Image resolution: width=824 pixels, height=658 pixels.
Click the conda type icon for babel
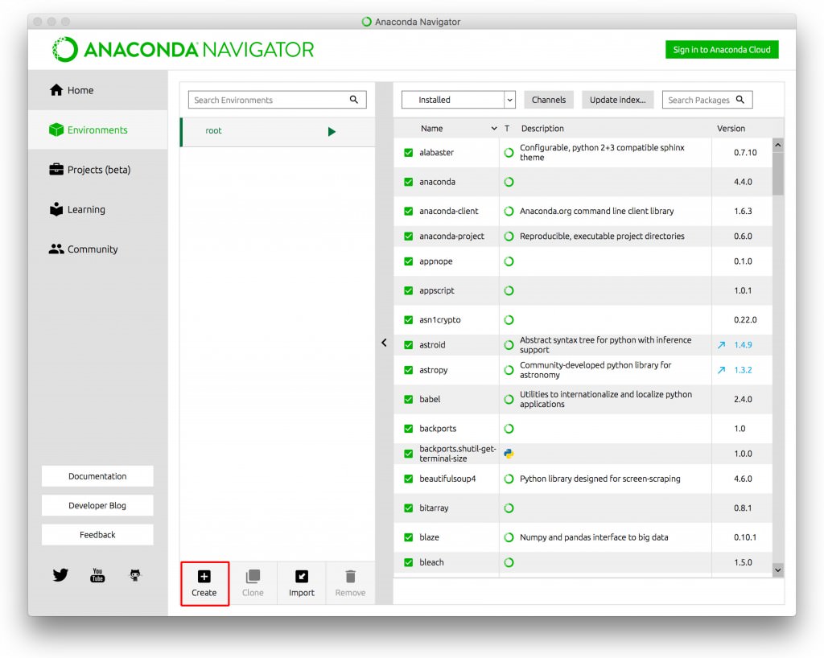509,399
